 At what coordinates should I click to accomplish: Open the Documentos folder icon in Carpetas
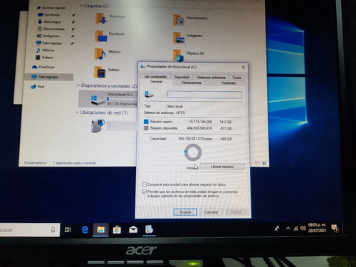[x=178, y=21]
